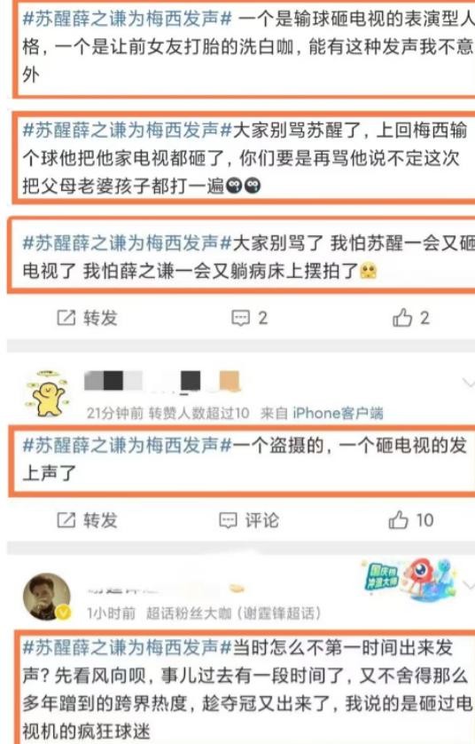The width and height of the screenshot is (475, 744).
Task: Open the yellow cartoon avatar profile
Action: (46, 393)
